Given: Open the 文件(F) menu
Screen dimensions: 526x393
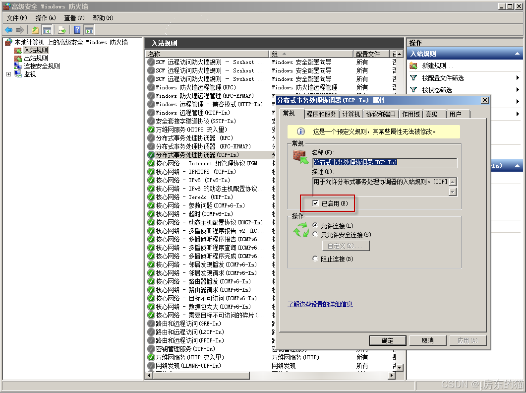Looking at the screenshot, I should [x=17, y=18].
